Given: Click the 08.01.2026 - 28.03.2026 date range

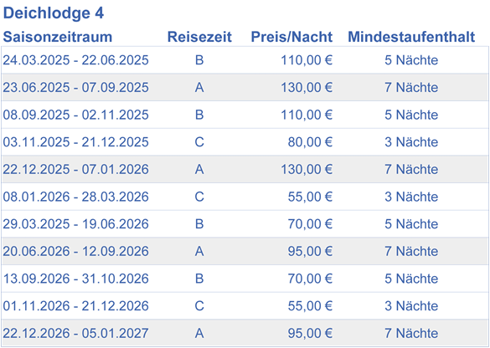Looking at the screenshot, I should tap(75, 197).
